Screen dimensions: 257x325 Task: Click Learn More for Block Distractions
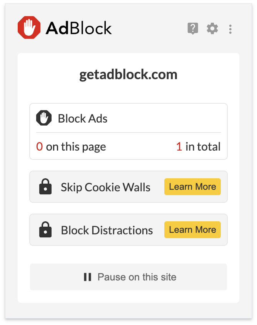(192, 230)
